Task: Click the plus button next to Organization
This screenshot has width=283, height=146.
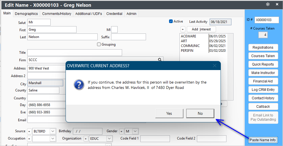Action: click(86, 139)
